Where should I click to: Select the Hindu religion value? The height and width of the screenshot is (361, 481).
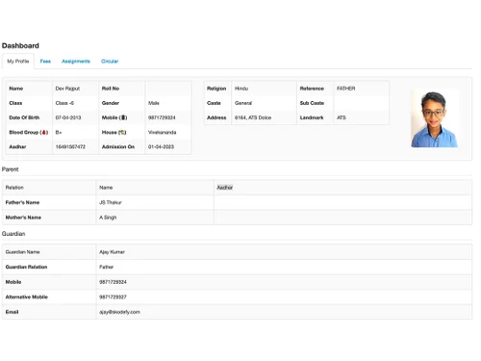pos(241,89)
